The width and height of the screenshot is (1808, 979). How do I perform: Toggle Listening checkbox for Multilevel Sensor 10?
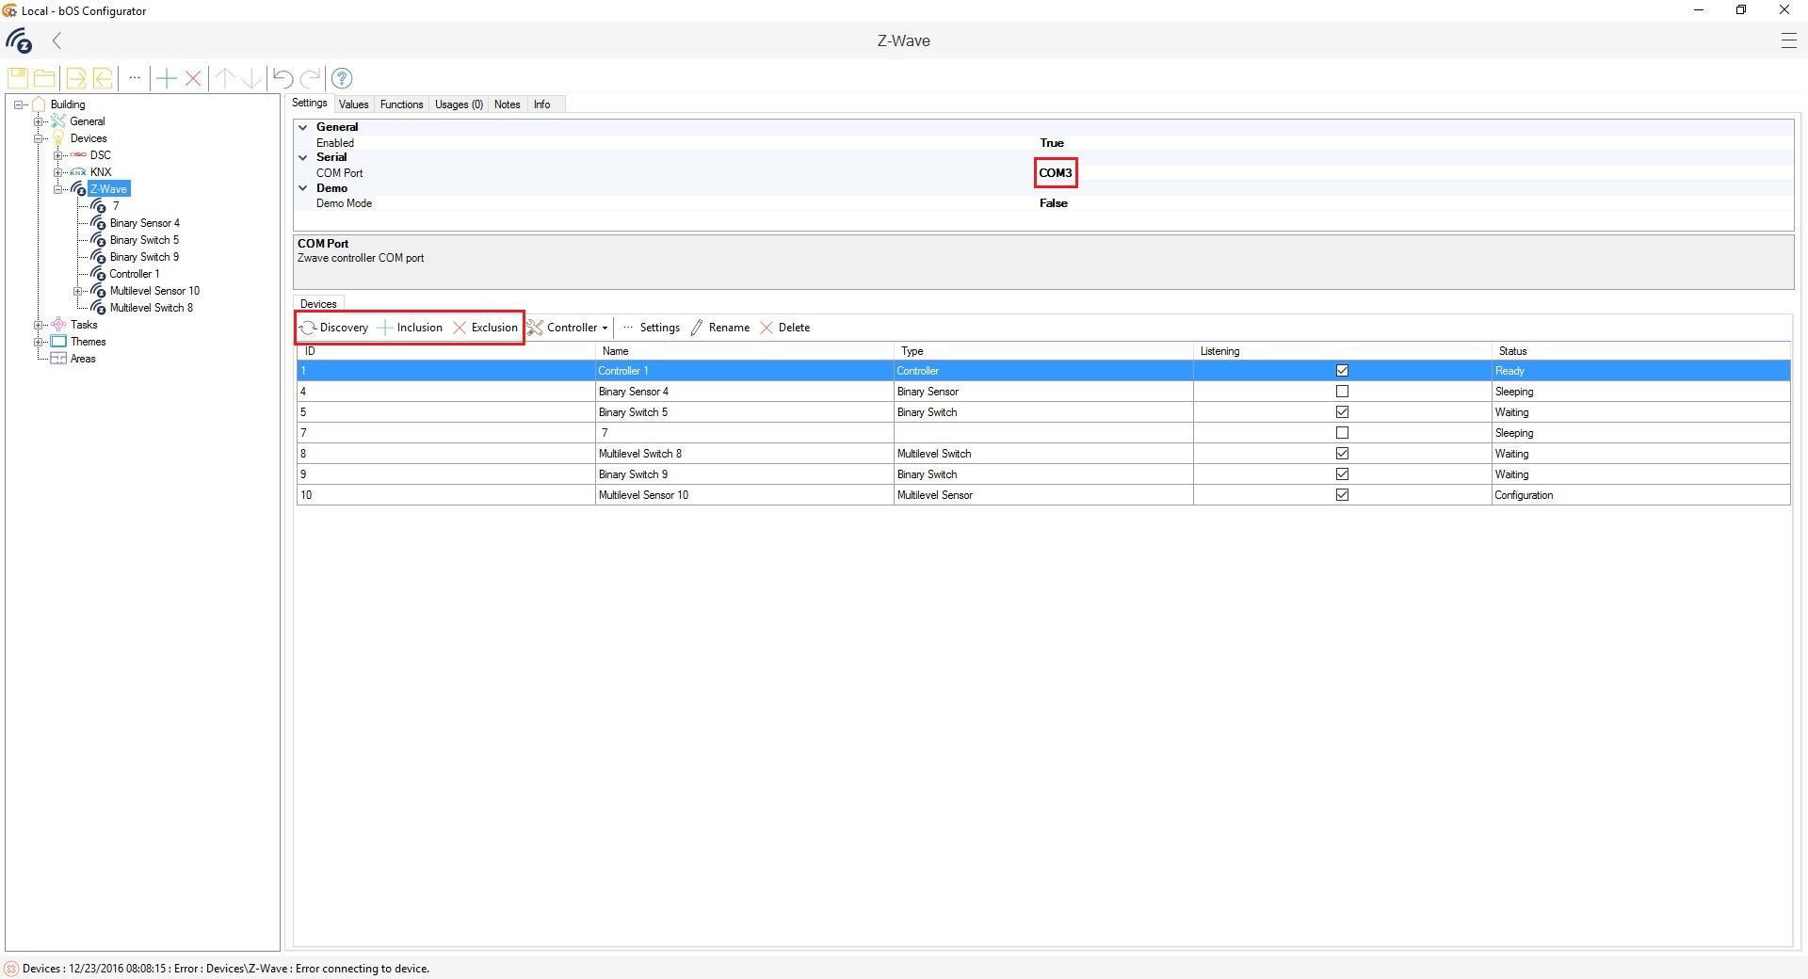(1342, 495)
